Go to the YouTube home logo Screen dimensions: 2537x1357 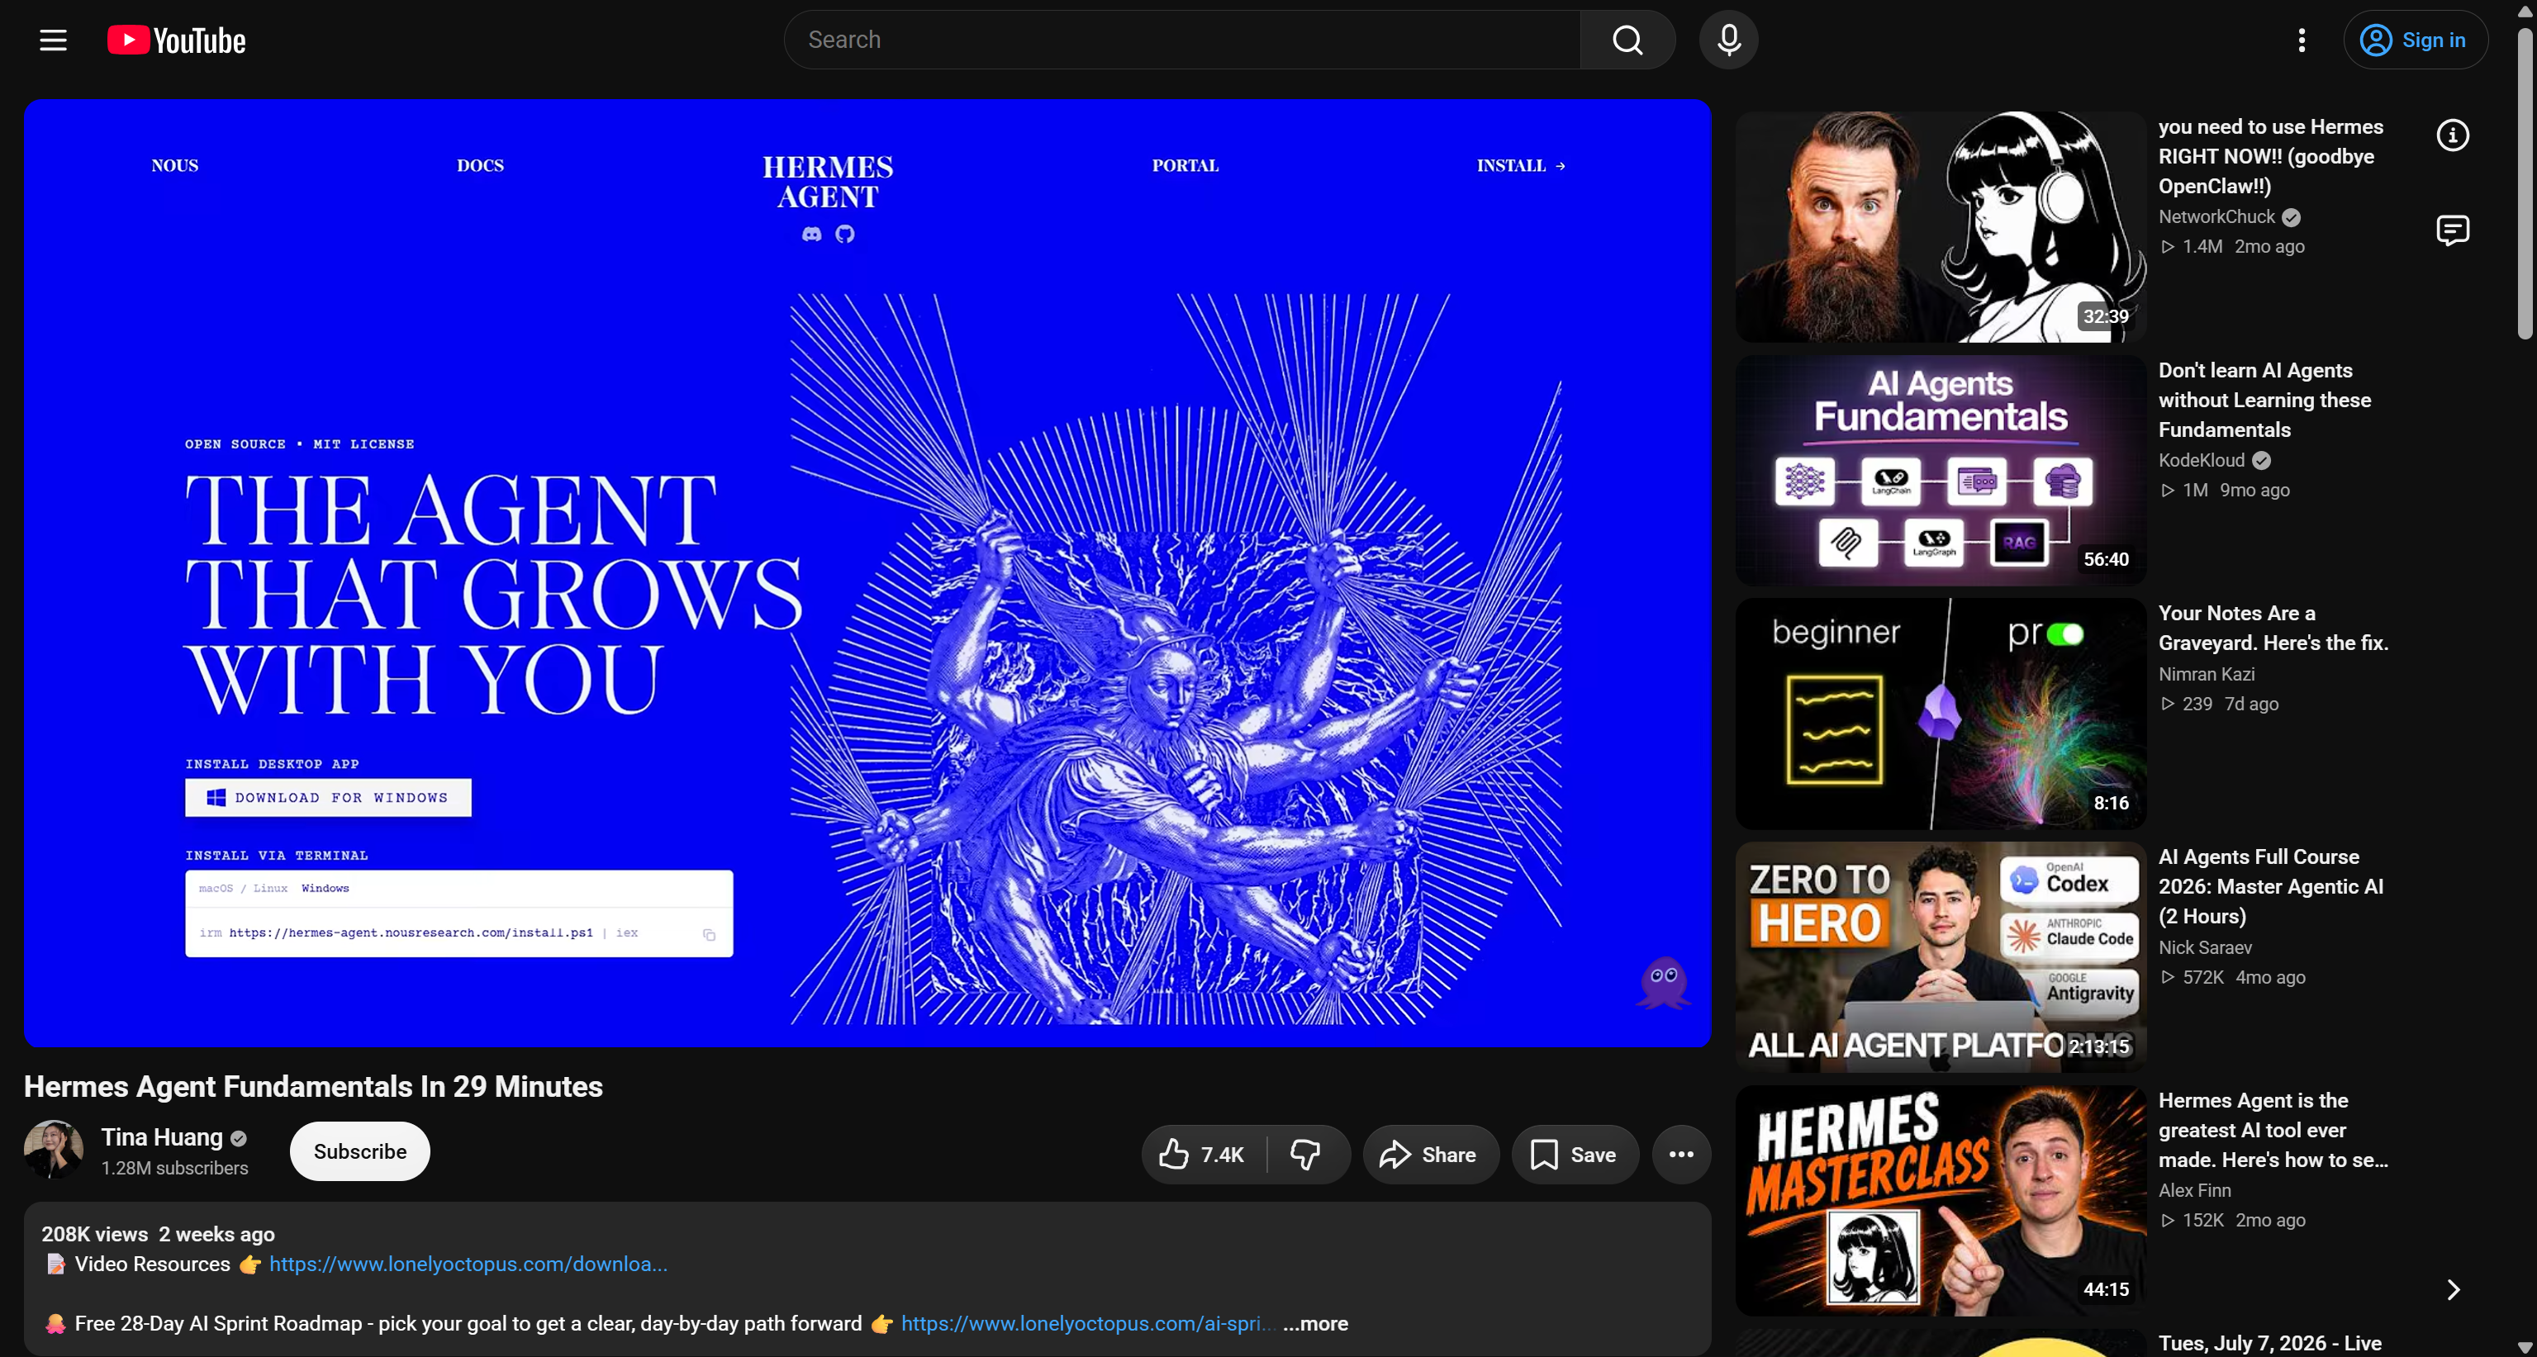click(176, 40)
